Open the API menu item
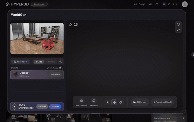The image size is (194, 122). (150, 4)
